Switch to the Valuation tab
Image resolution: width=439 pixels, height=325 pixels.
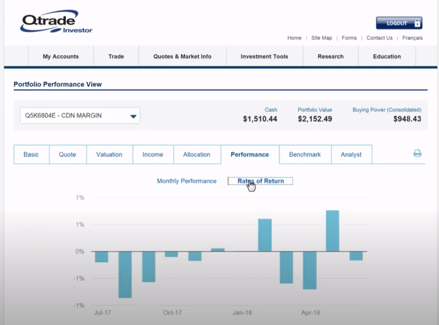[x=109, y=154]
